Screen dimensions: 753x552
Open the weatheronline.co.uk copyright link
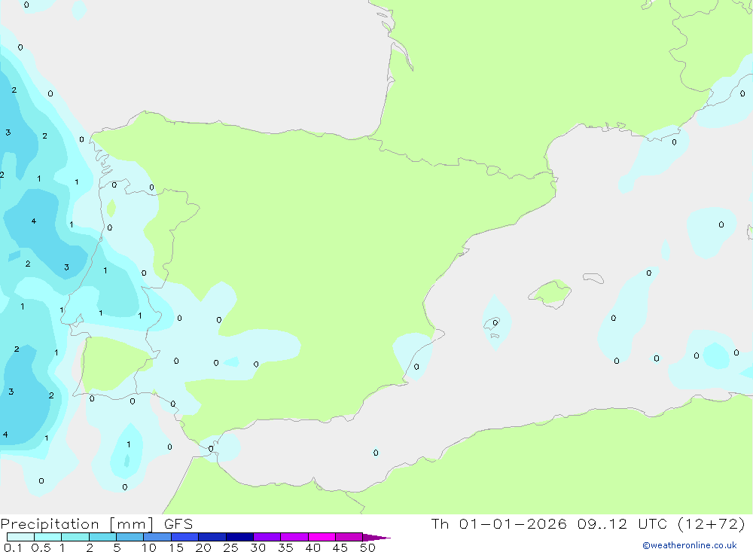(690, 545)
